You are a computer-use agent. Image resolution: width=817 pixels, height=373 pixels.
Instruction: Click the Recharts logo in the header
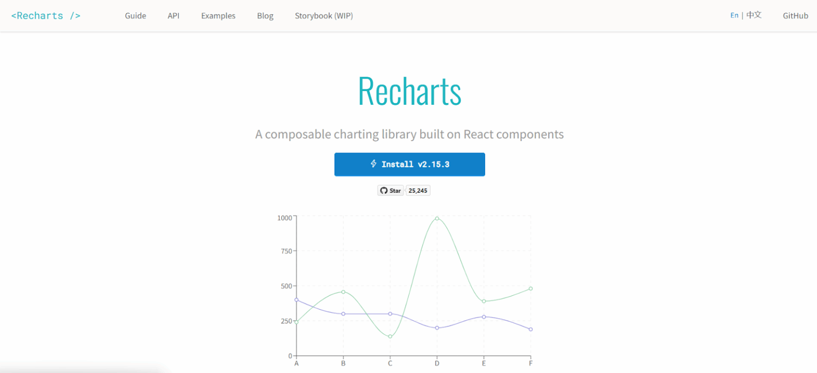45,15
